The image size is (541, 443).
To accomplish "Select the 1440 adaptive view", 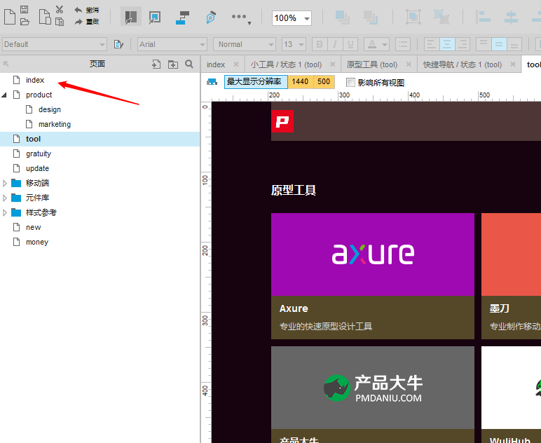I will tap(300, 82).
